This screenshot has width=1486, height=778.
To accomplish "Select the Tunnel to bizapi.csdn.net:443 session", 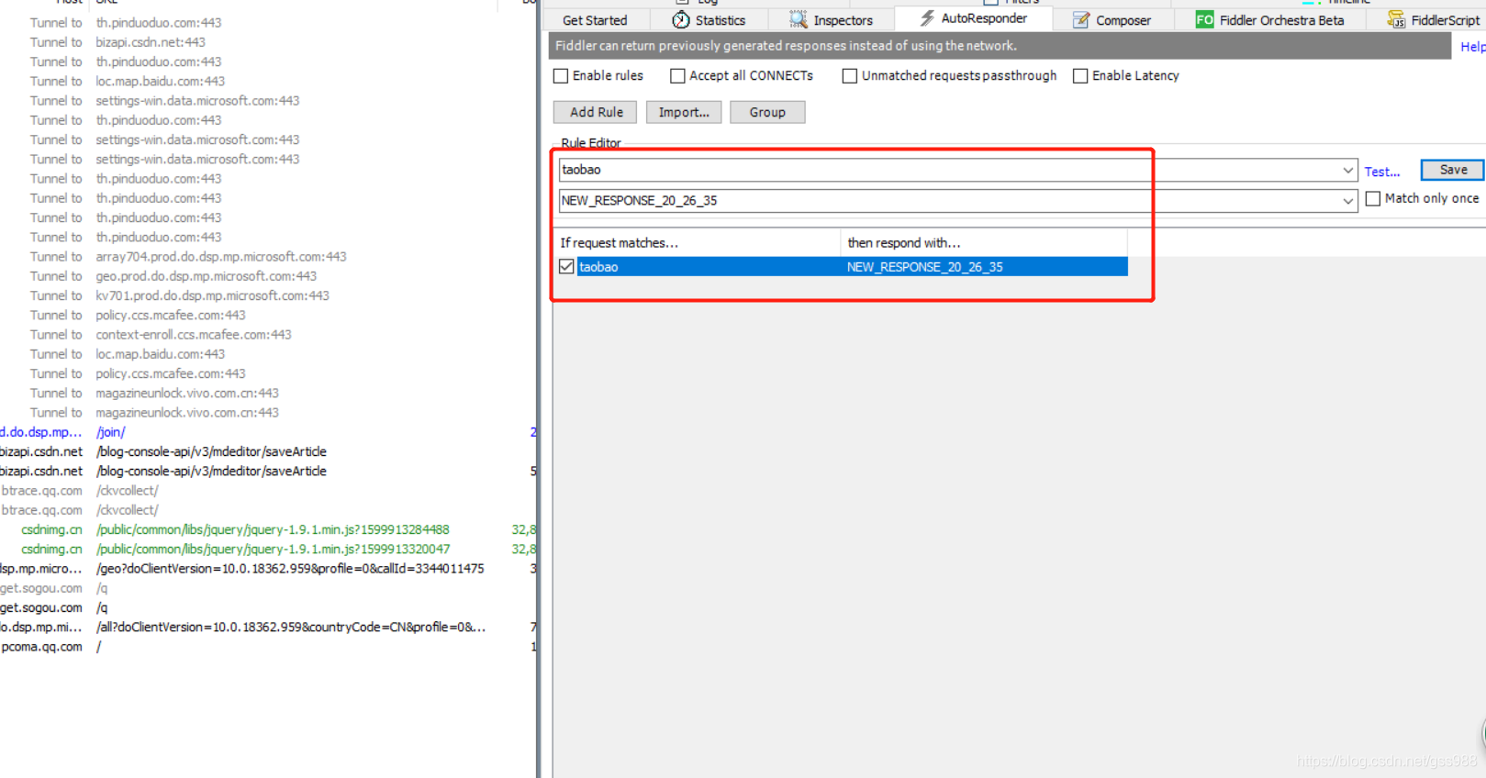I will coord(266,42).
